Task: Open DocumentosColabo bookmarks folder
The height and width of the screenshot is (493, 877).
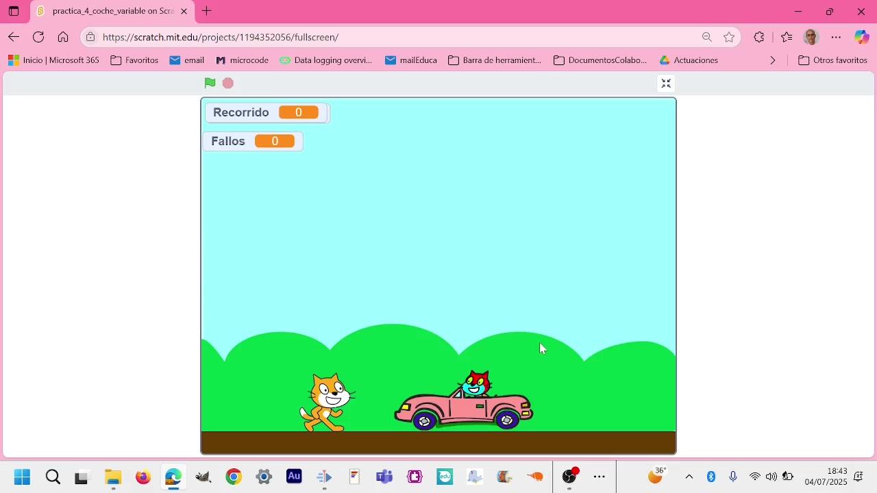Action: click(600, 60)
